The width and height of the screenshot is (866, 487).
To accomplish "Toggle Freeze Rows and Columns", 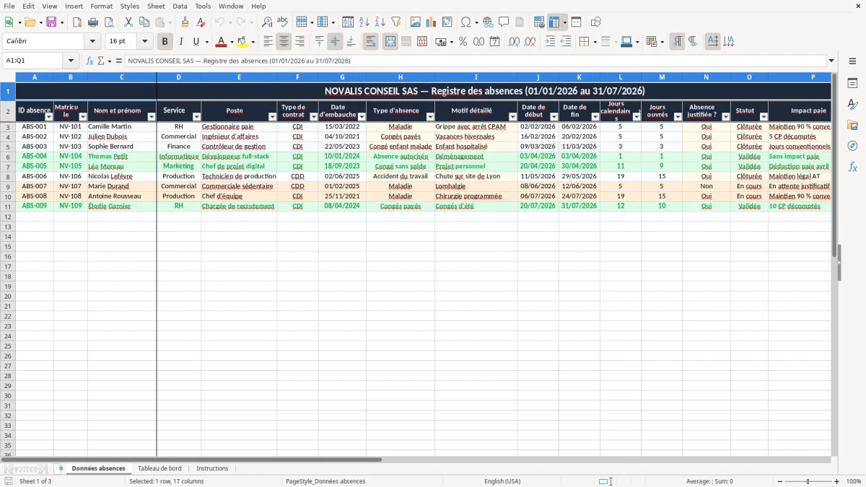I will click(x=554, y=22).
